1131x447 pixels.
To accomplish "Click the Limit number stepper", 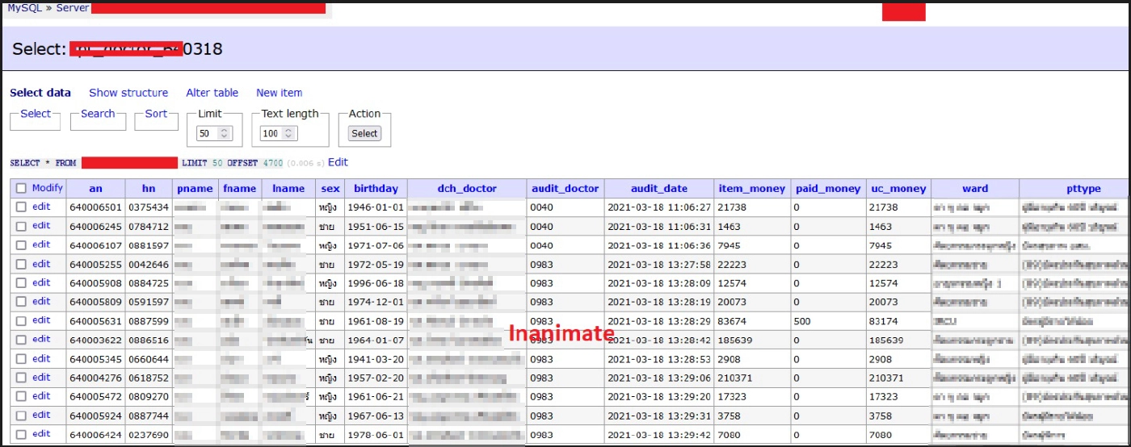I will pyautogui.click(x=225, y=134).
